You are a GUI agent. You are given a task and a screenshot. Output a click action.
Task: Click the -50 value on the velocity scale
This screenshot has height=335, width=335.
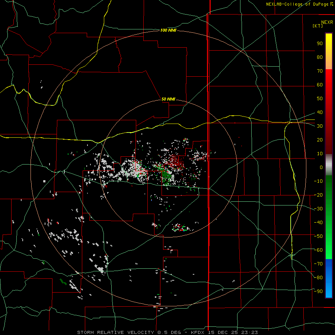tap(318, 236)
